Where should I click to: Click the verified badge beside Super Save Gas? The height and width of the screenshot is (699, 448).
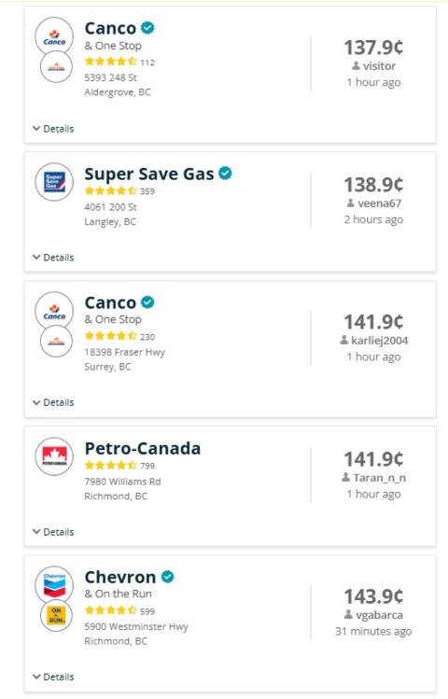coord(225,173)
